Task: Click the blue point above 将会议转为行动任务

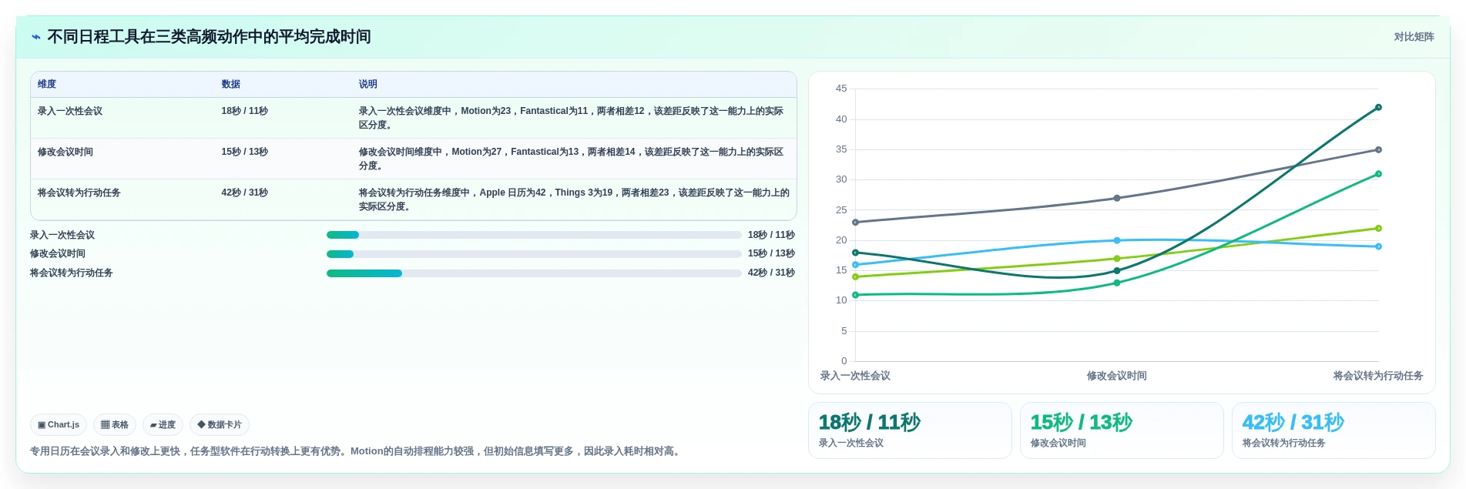Action: coord(1378,246)
